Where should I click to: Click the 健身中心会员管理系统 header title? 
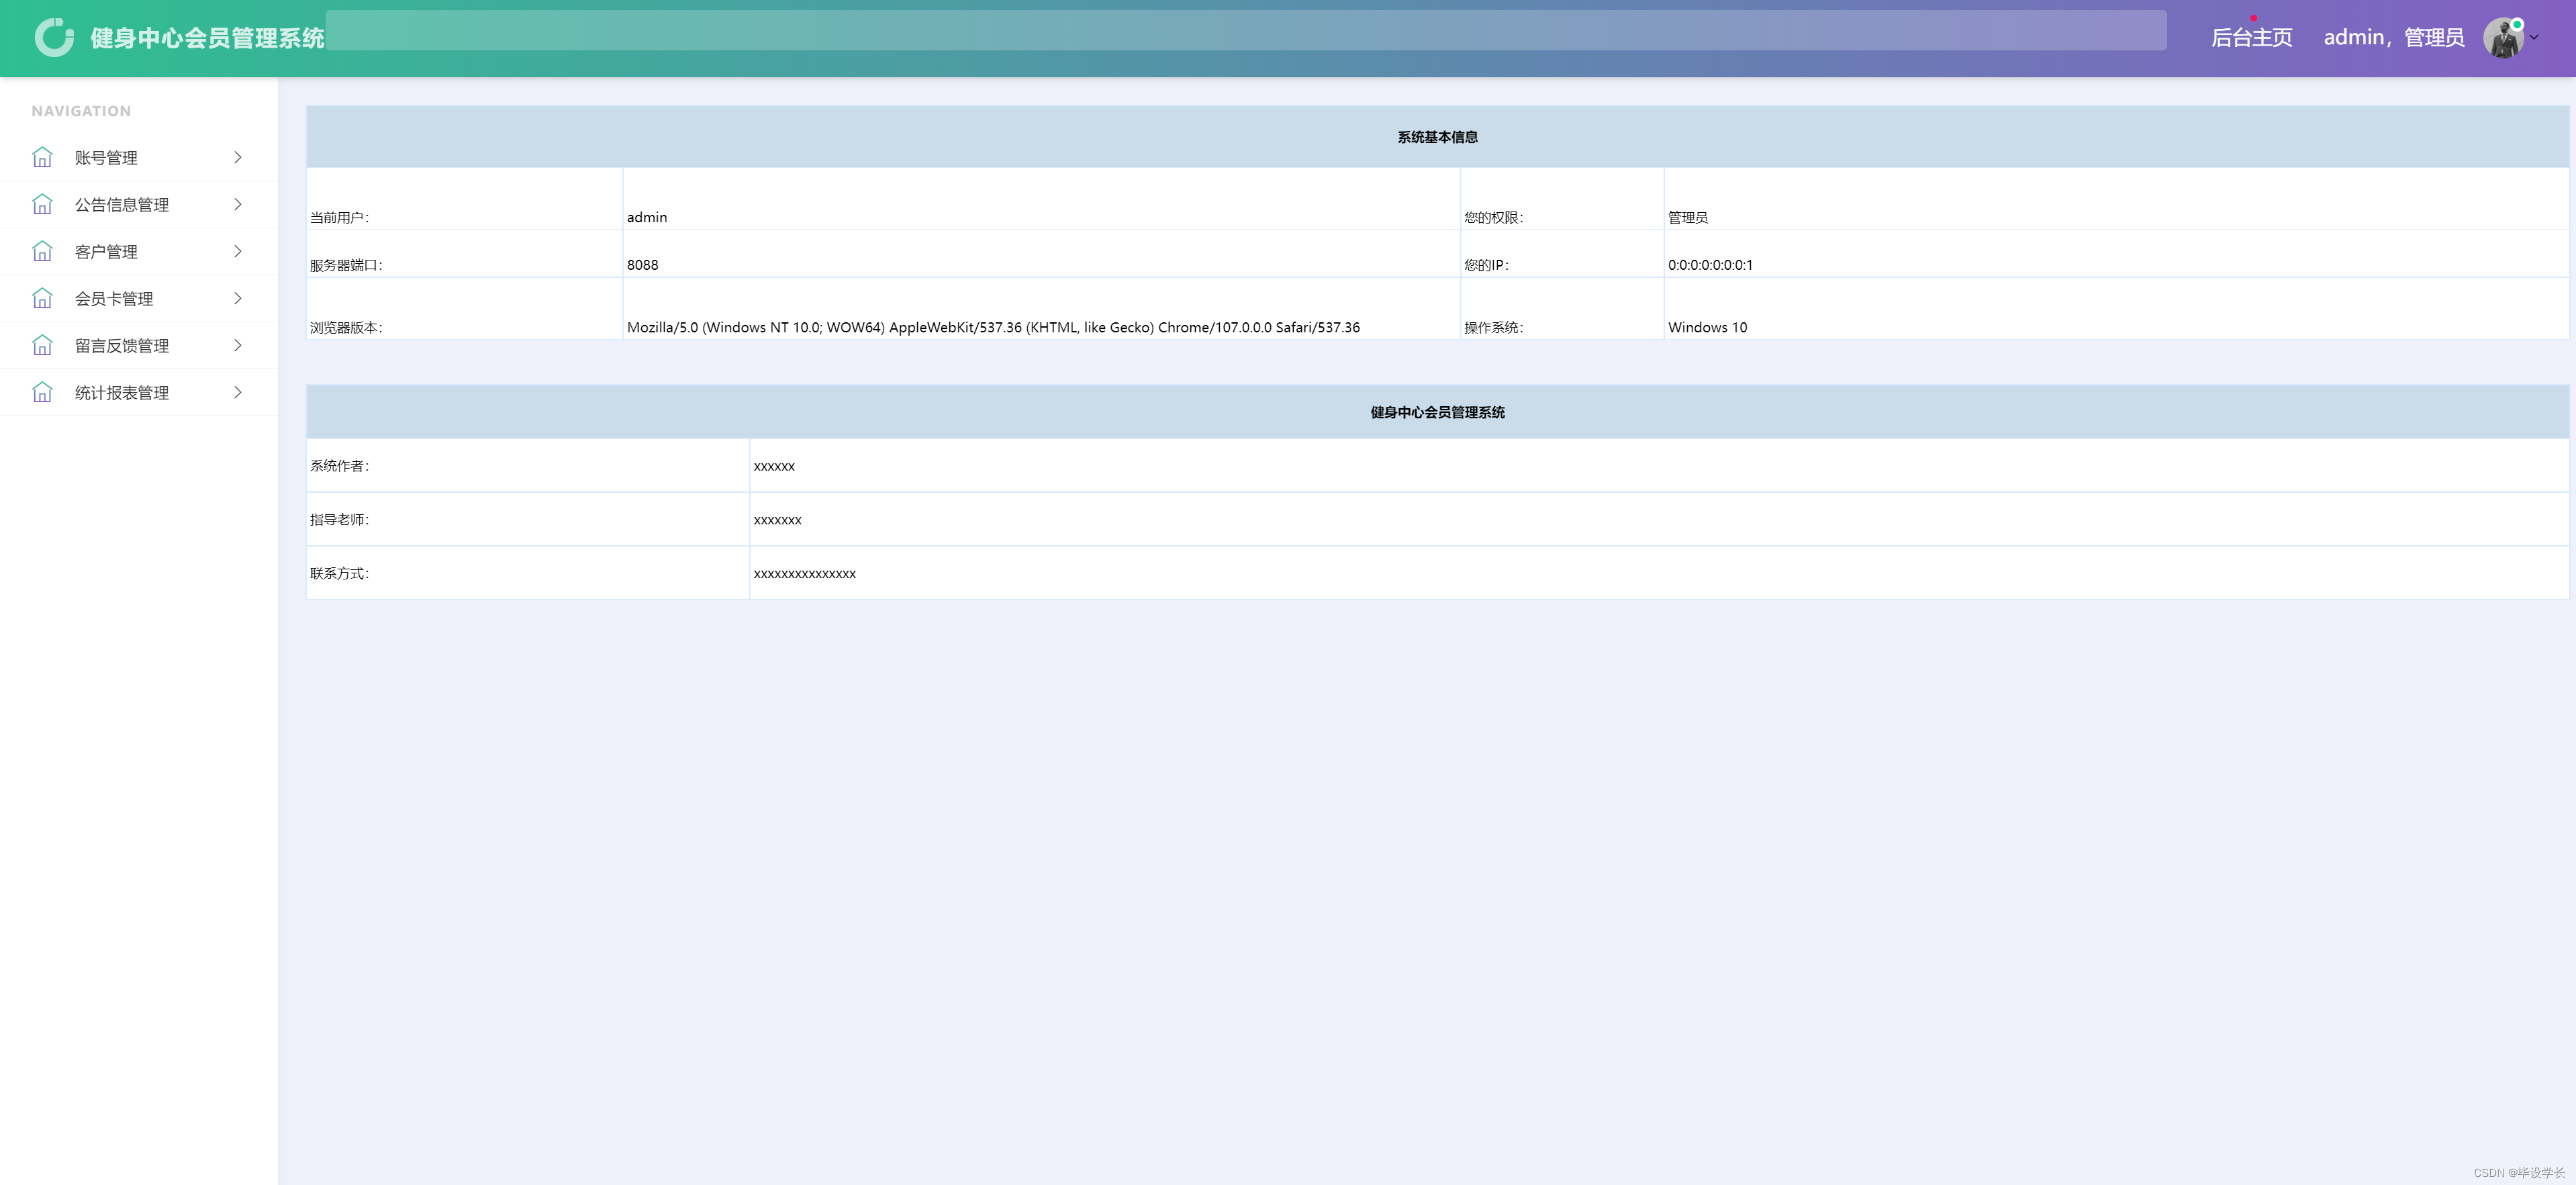207,38
